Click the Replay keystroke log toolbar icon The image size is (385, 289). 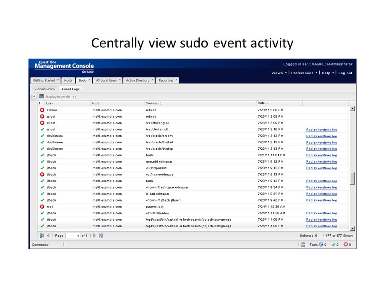coord(41,96)
